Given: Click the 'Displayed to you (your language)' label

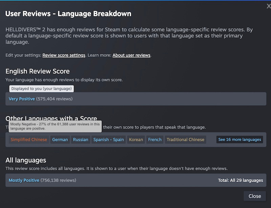Looking at the screenshot, I should [41, 89].
